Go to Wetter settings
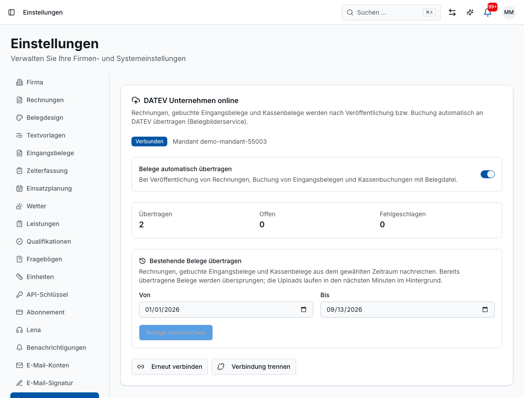The width and height of the screenshot is (524, 398). point(54,206)
